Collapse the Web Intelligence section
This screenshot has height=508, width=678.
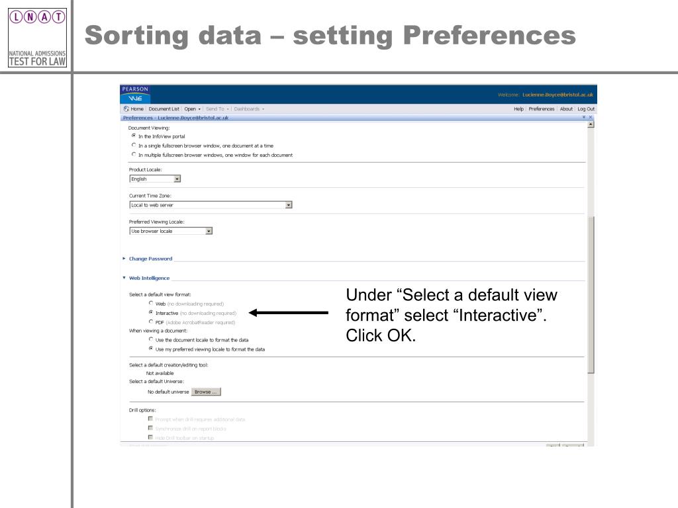pyautogui.click(x=124, y=278)
